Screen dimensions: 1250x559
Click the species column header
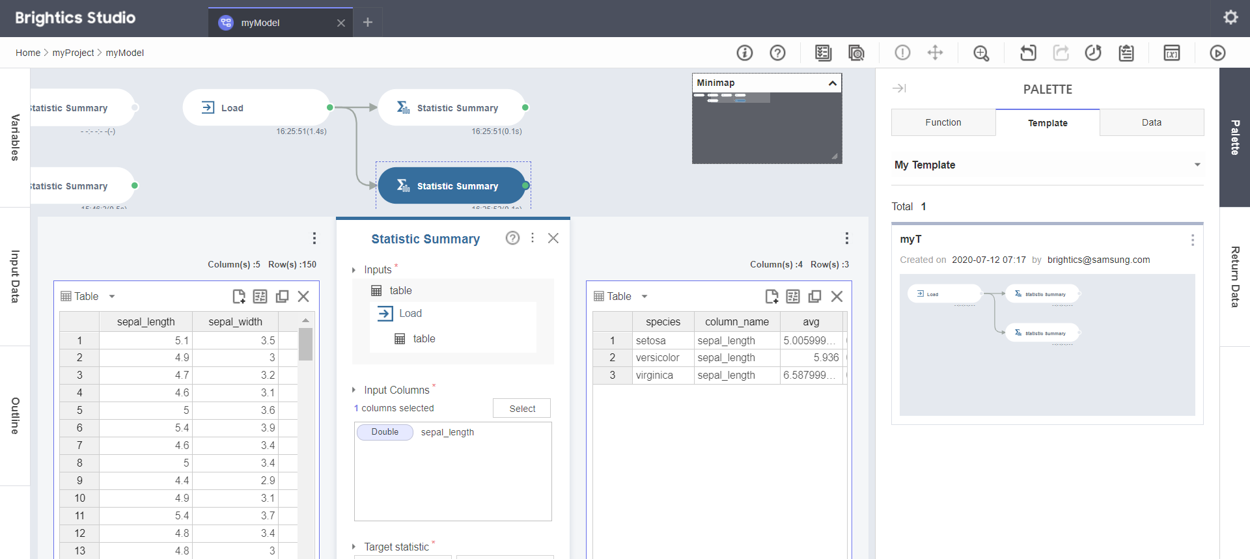coord(663,321)
